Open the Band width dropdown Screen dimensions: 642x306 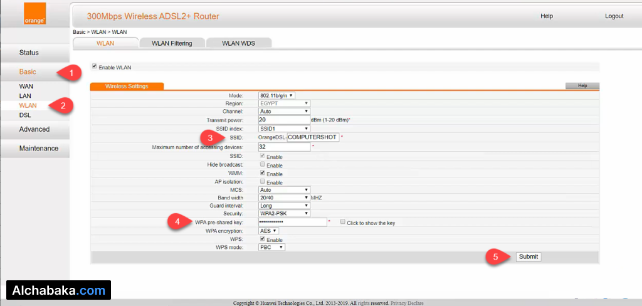tap(284, 198)
